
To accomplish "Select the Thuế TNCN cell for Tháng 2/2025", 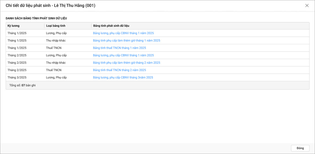I will pos(54,70).
